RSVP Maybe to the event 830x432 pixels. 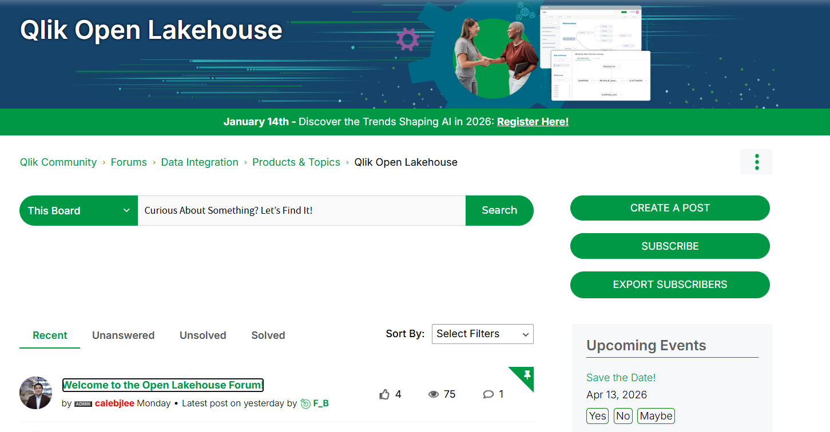[656, 416]
